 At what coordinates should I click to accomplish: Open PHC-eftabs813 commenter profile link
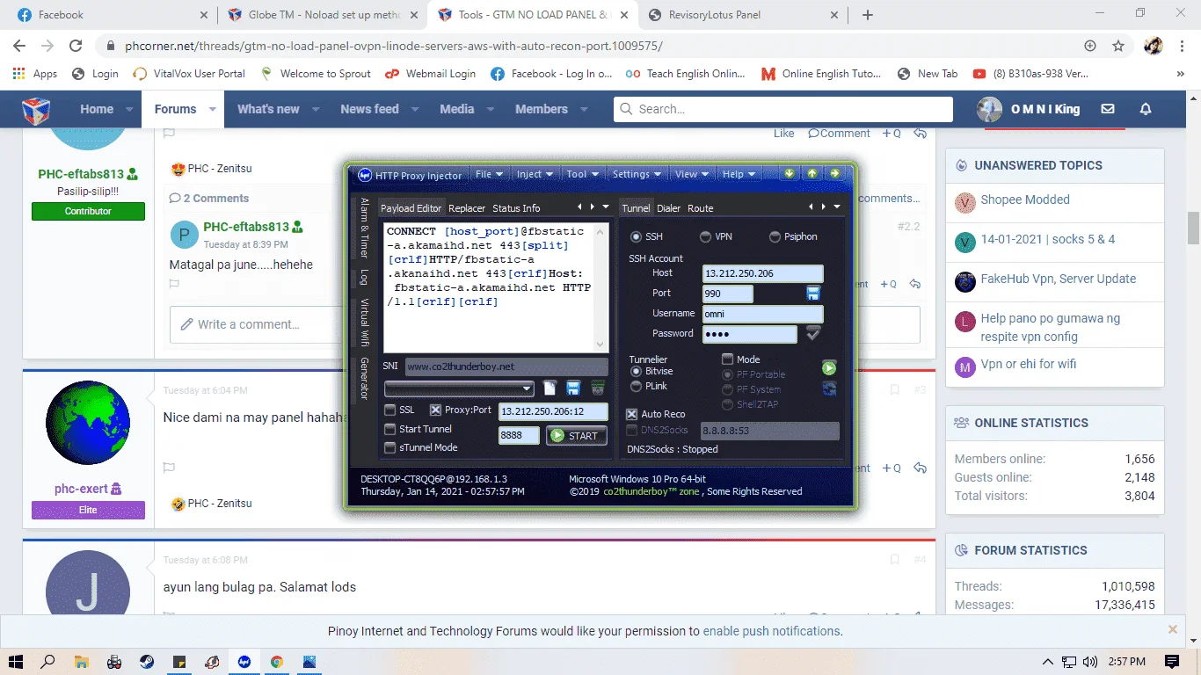click(x=246, y=227)
